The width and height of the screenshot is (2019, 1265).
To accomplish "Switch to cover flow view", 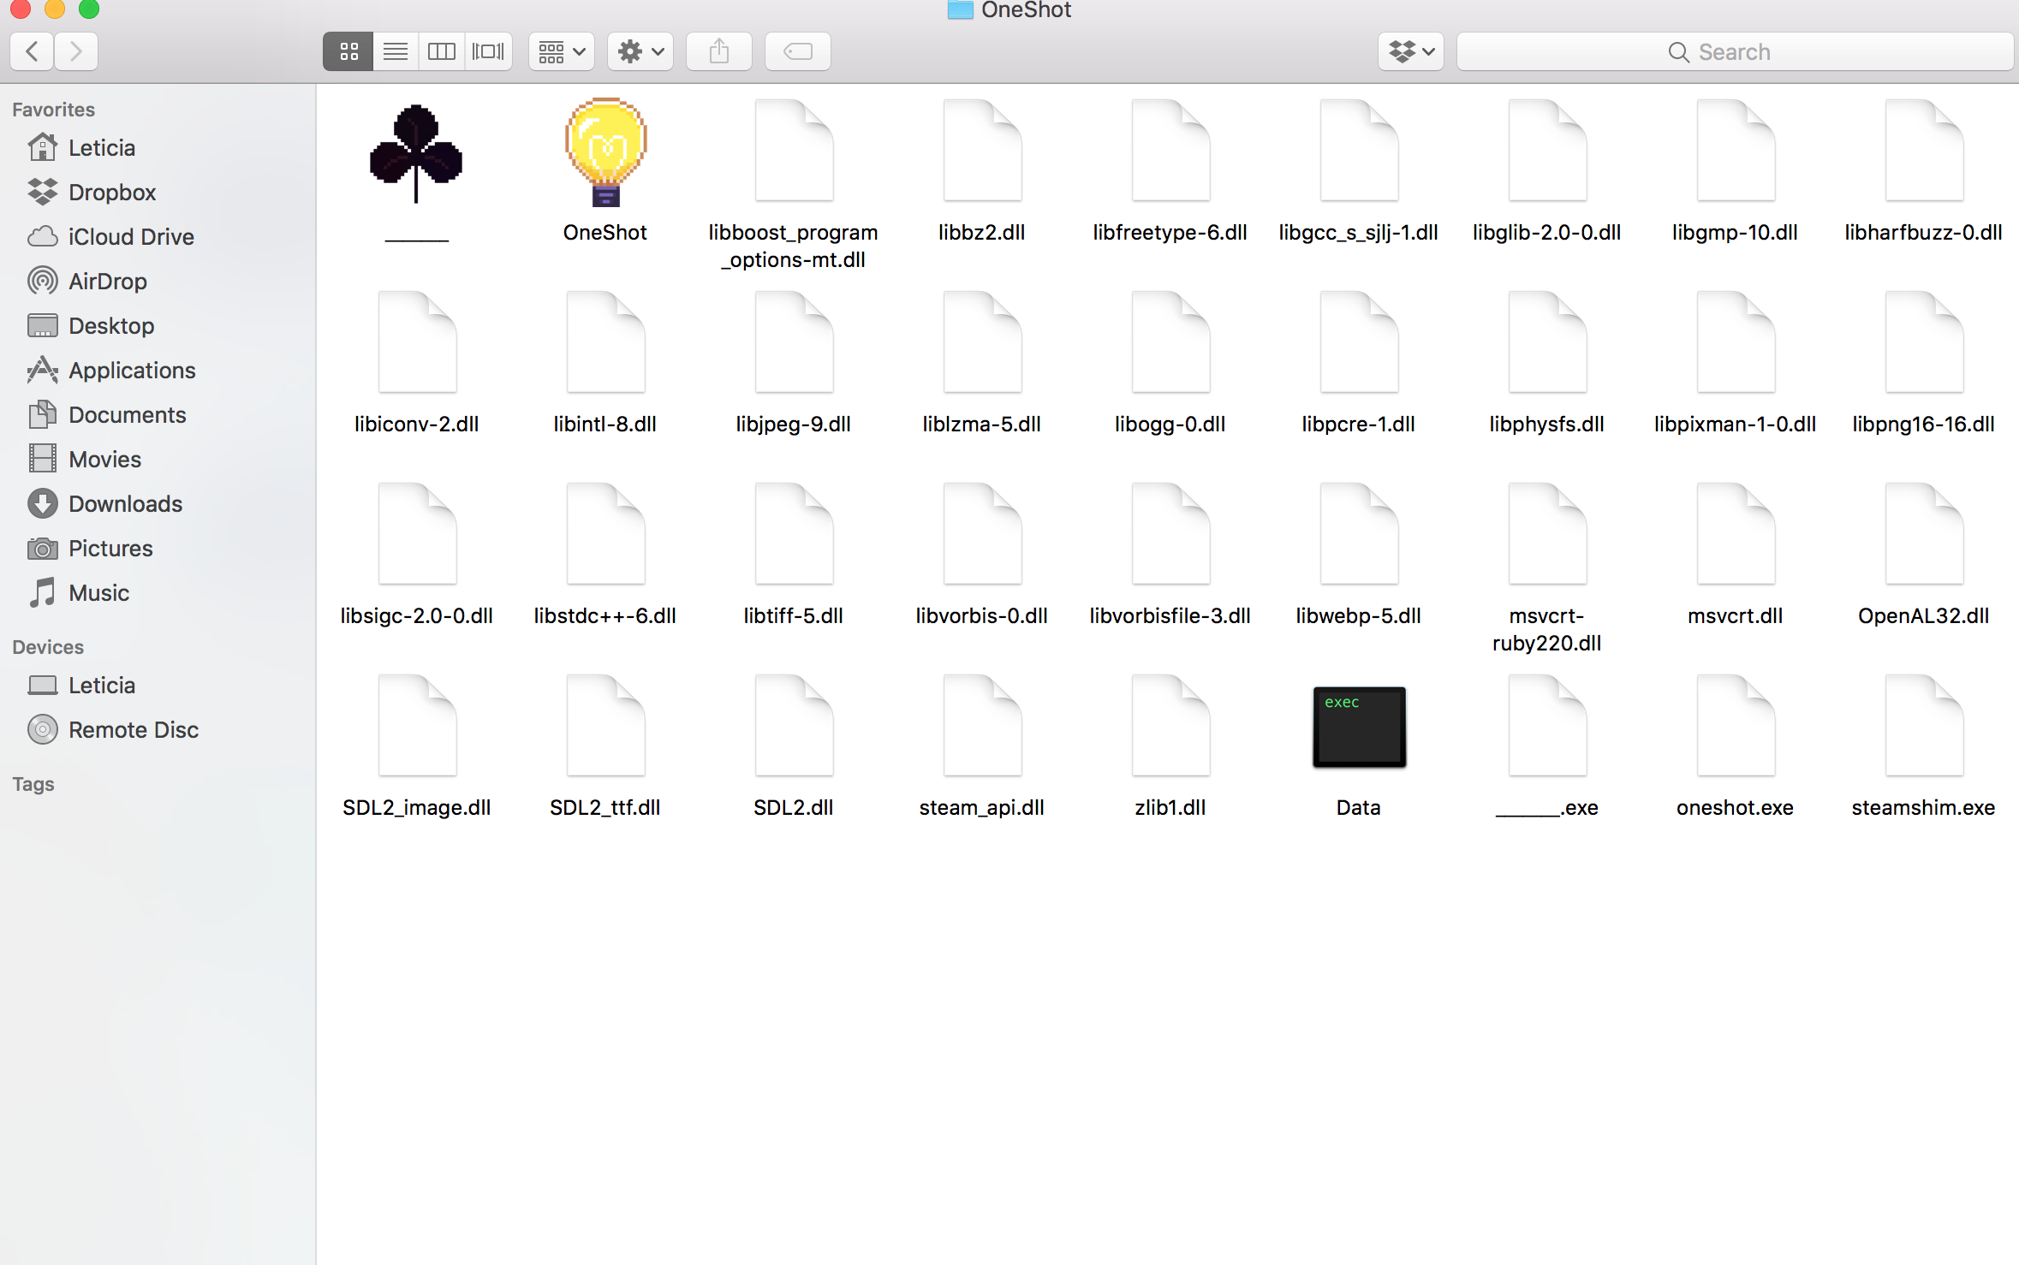I will (x=488, y=50).
